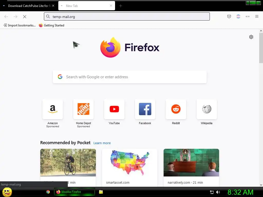Open the narratively.com courtroom story
The image size is (263, 197).
click(191, 162)
